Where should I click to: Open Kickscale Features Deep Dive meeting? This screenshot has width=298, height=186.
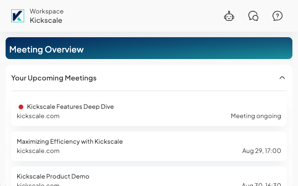pyautogui.click(x=149, y=111)
